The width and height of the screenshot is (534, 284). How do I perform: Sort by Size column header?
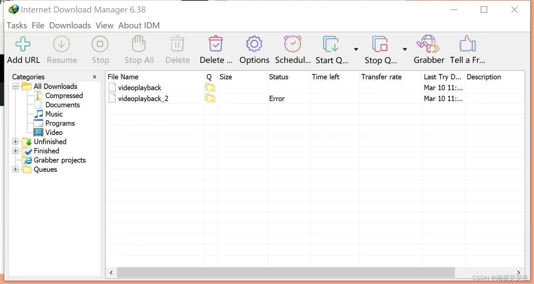point(242,77)
